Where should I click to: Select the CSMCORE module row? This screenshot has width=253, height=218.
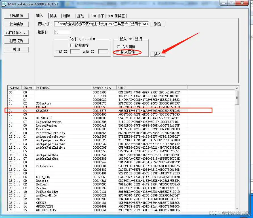[x=43, y=111]
